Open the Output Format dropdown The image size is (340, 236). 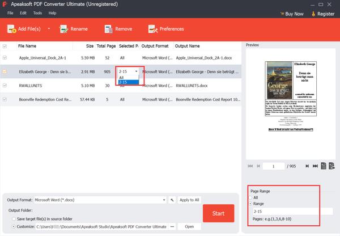[x=164, y=200]
